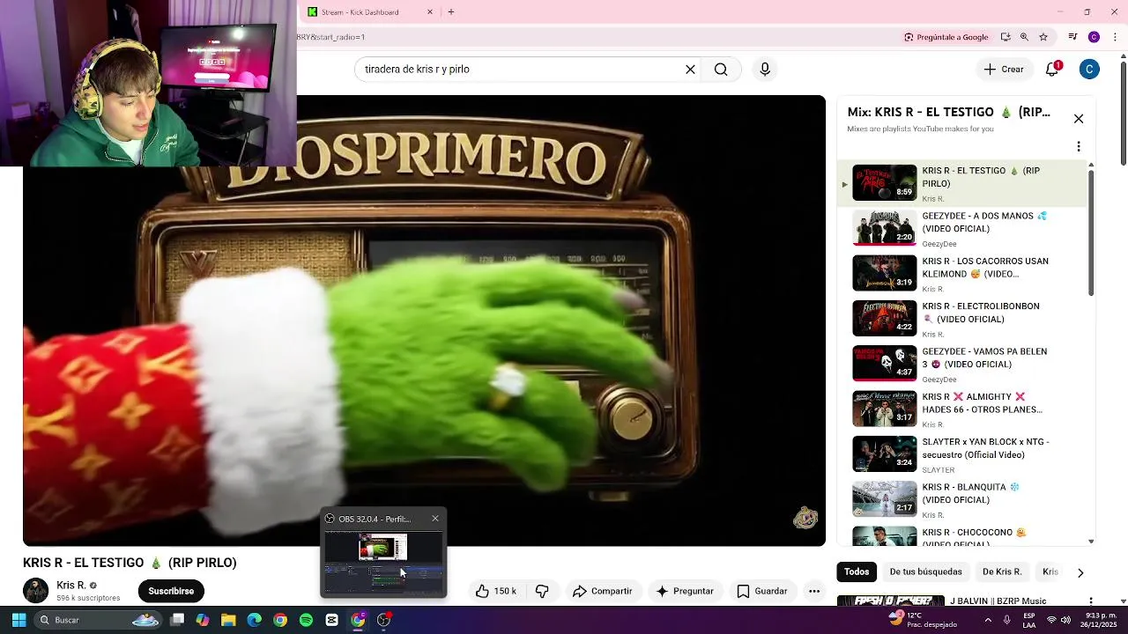Open the YouTube account avatar menu
The image size is (1128, 634).
[x=1089, y=70]
